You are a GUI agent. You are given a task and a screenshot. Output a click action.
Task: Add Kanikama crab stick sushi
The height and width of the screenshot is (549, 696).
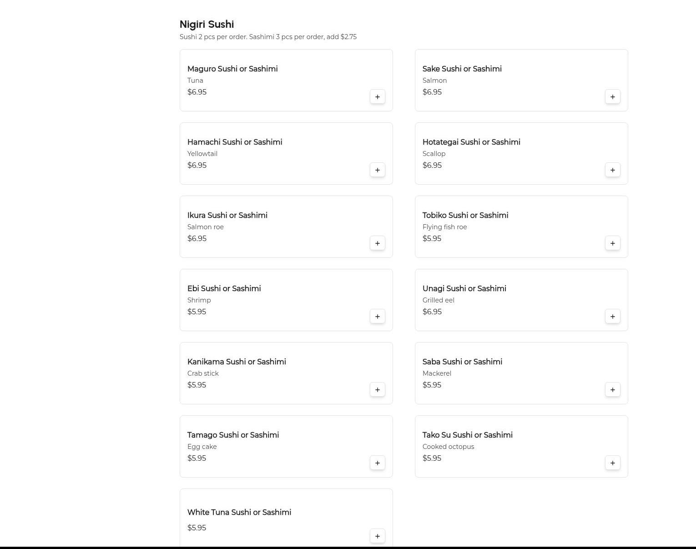(377, 390)
